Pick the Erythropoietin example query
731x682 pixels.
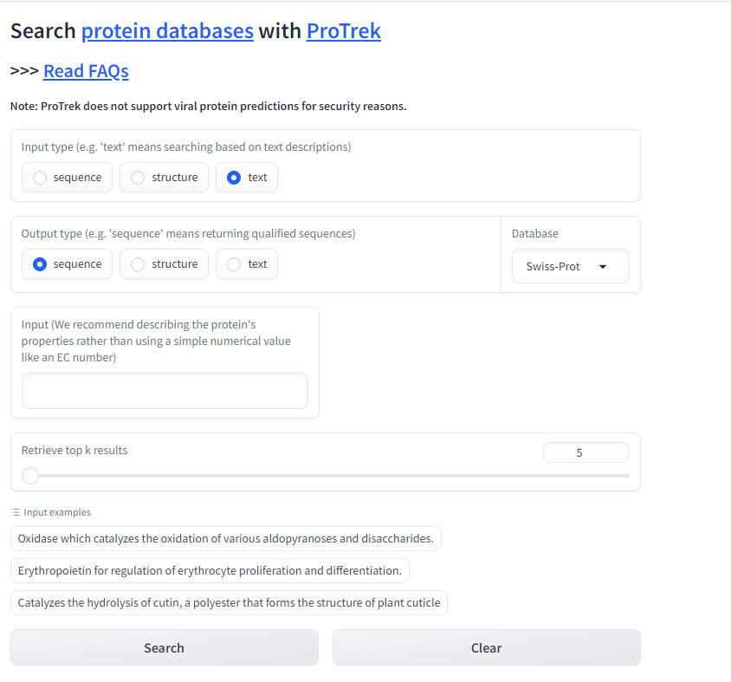[210, 570]
